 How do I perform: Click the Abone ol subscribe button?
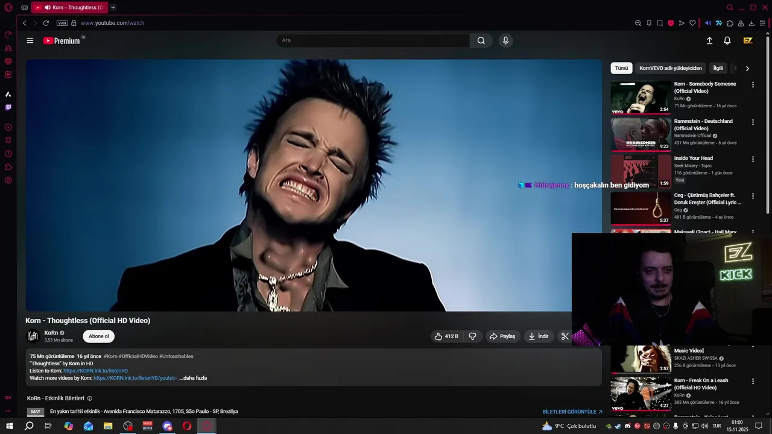[x=98, y=336]
